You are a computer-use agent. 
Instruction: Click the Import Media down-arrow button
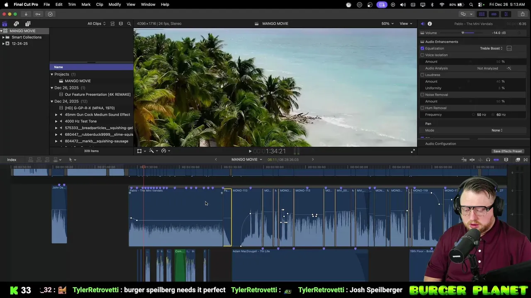coord(26,14)
